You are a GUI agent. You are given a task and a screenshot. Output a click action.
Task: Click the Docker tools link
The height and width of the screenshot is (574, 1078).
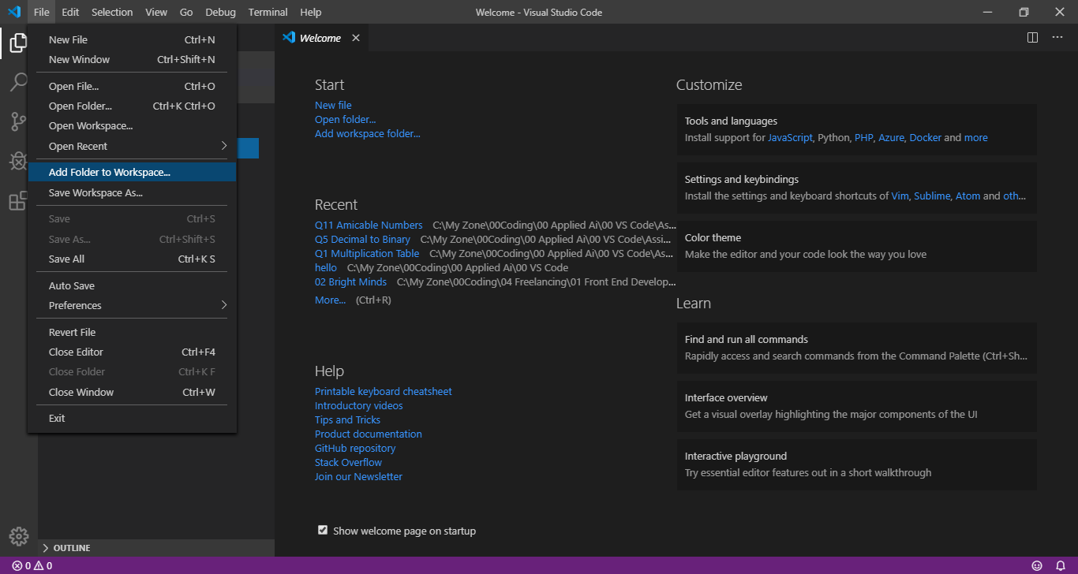(926, 137)
